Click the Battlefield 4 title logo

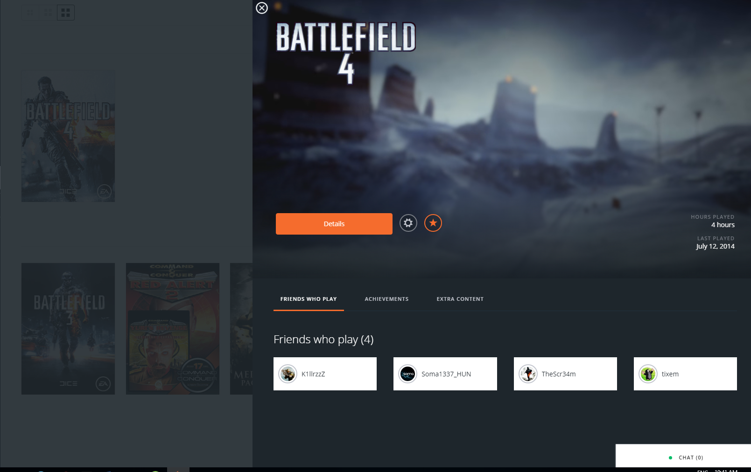pyautogui.click(x=346, y=54)
